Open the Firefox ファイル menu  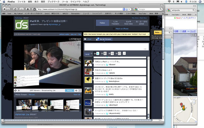click(x=22, y=2)
